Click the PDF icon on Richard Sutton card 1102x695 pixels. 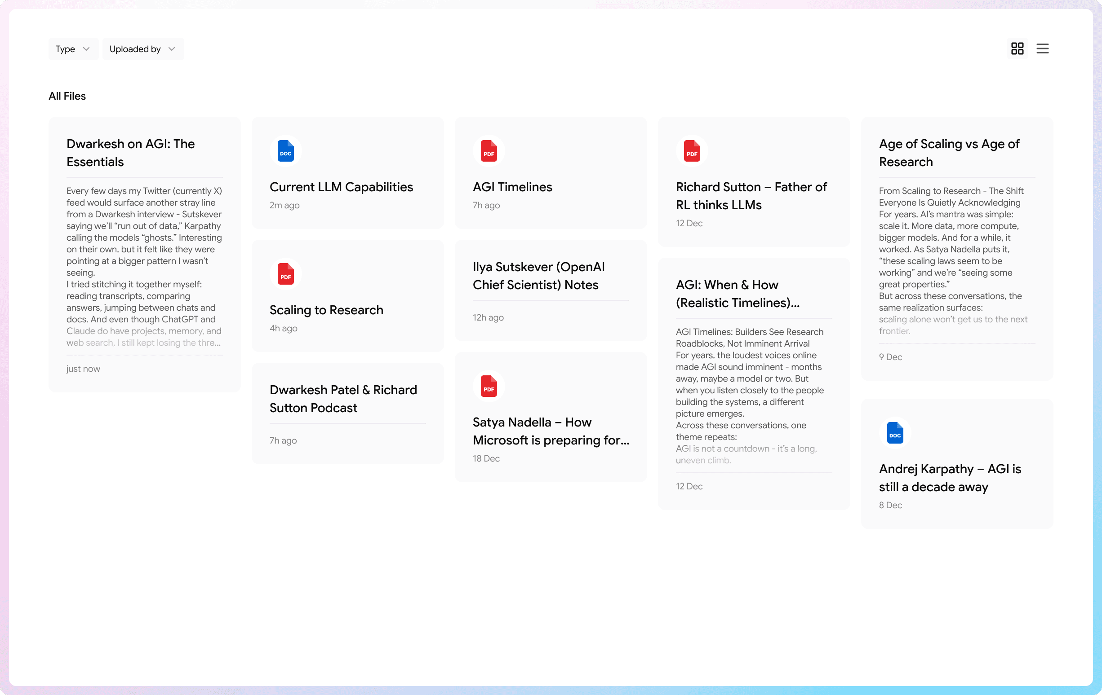coord(692,151)
